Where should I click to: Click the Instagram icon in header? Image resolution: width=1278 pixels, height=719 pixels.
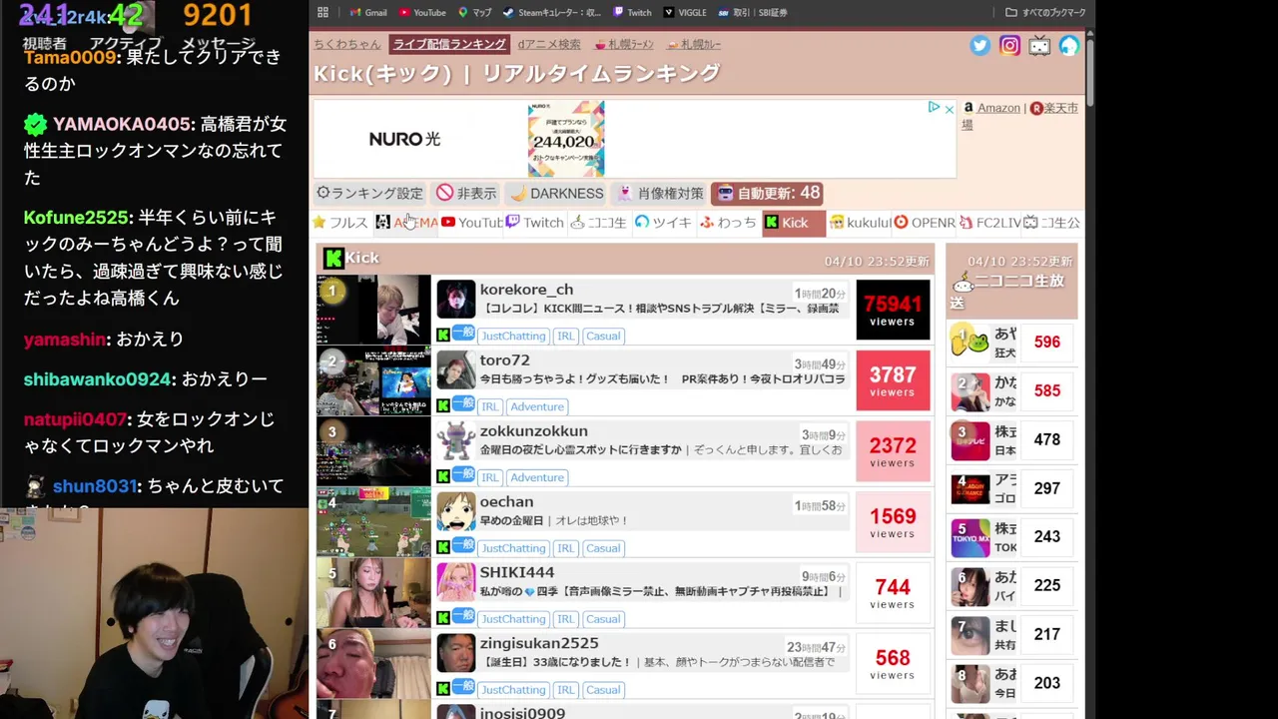[x=1010, y=46]
